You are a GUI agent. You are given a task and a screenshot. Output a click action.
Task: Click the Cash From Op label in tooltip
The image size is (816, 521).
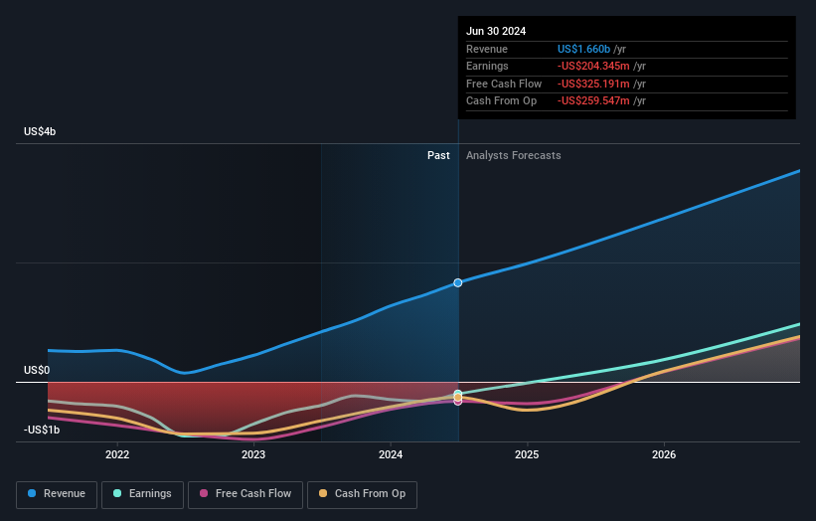(501, 101)
